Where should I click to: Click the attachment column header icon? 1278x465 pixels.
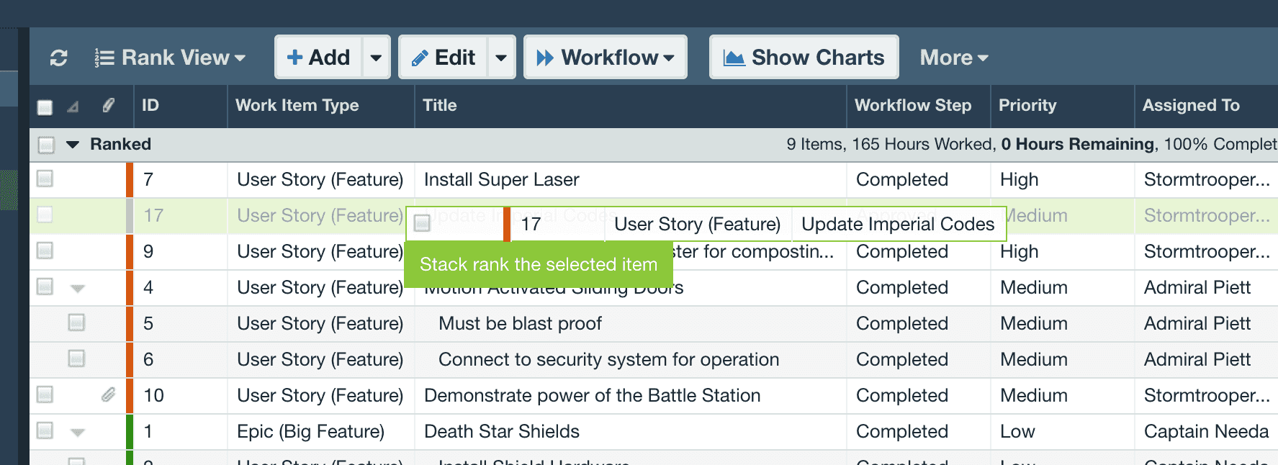(x=108, y=106)
